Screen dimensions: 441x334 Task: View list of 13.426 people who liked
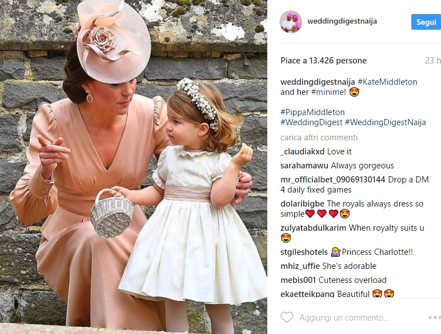[x=323, y=61]
